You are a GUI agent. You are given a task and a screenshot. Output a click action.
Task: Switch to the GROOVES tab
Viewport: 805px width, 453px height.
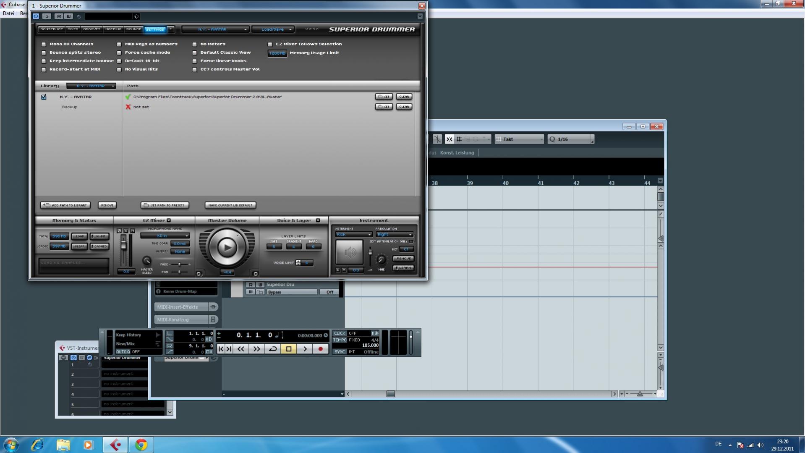pos(91,29)
